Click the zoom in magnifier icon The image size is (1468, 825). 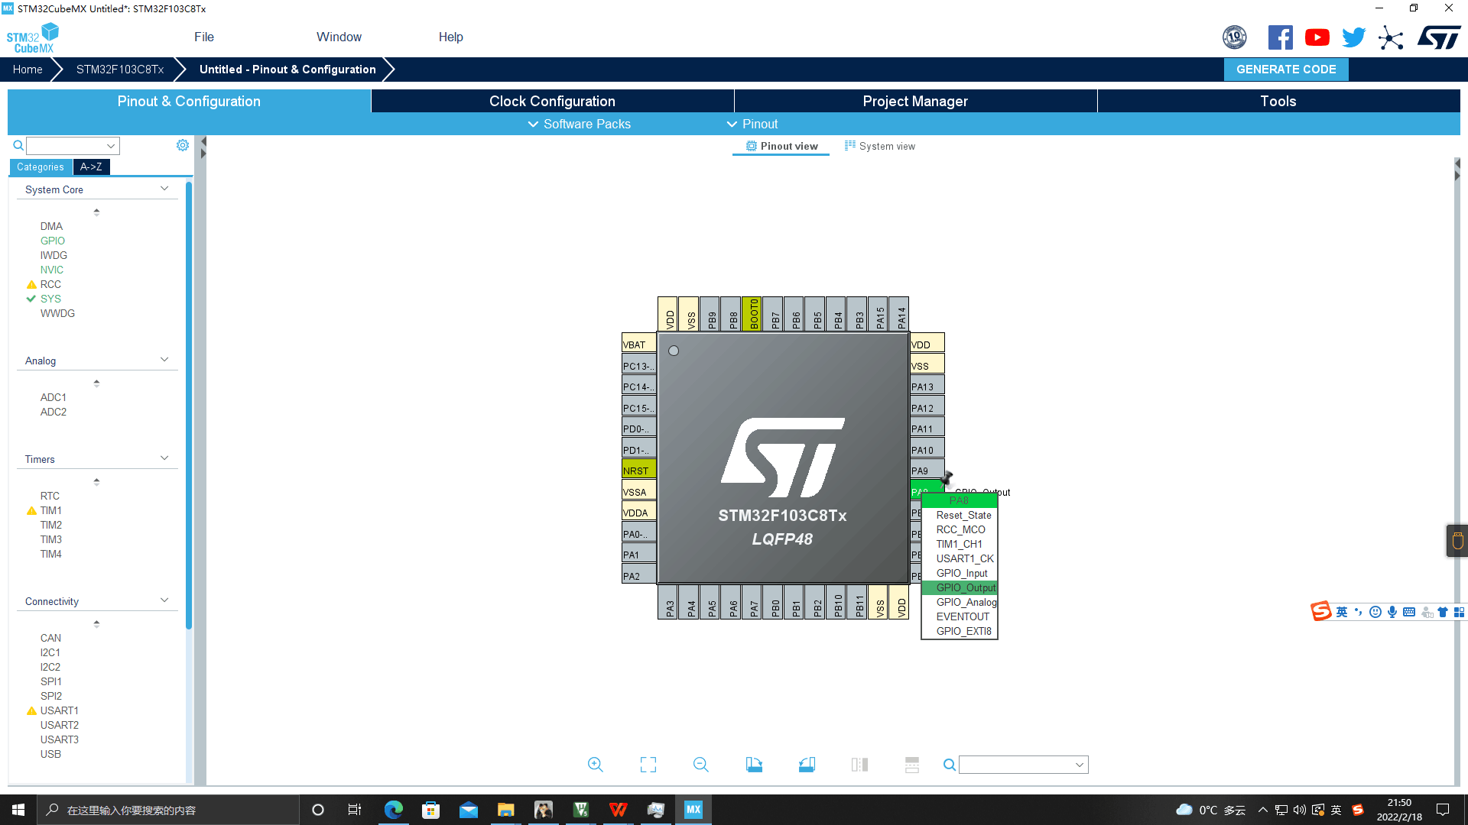tap(595, 765)
